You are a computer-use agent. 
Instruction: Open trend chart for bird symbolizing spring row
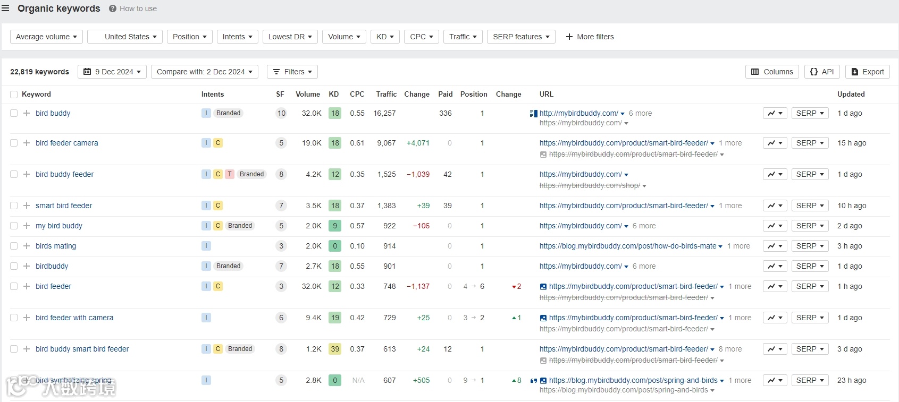pyautogui.click(x=775, y=380)
